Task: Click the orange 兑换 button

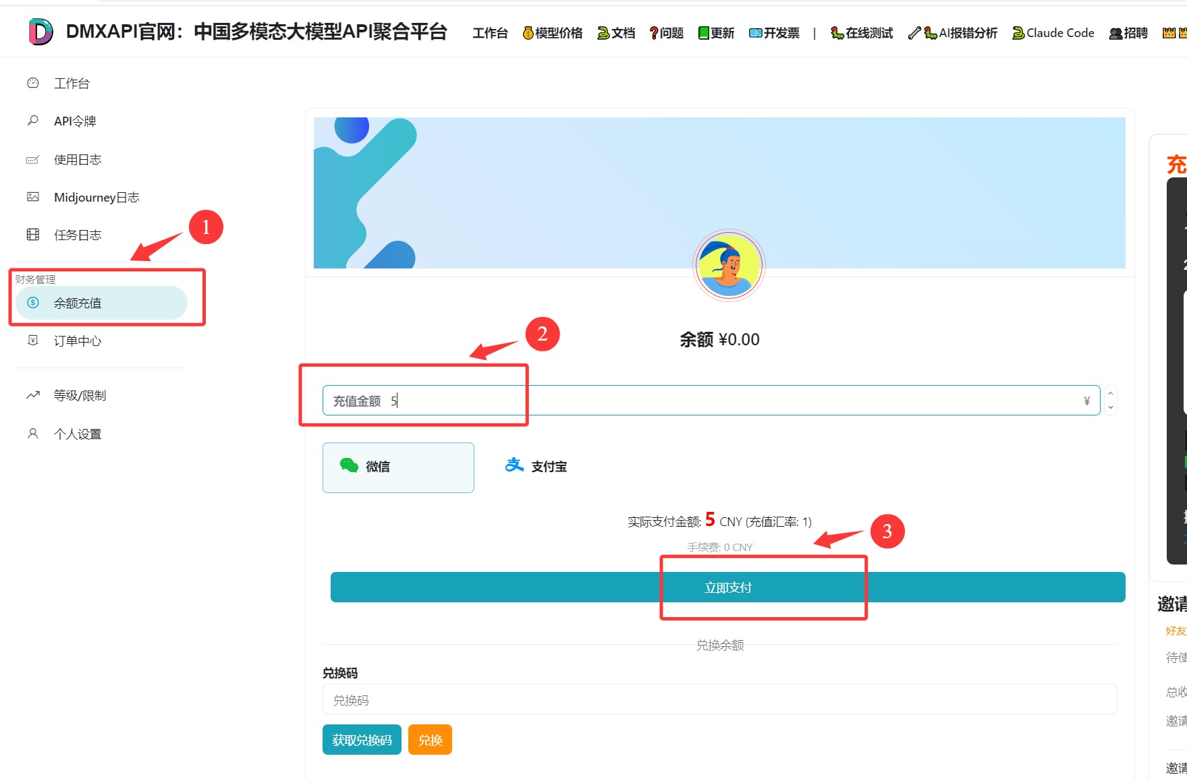Action: click(430, 740)
